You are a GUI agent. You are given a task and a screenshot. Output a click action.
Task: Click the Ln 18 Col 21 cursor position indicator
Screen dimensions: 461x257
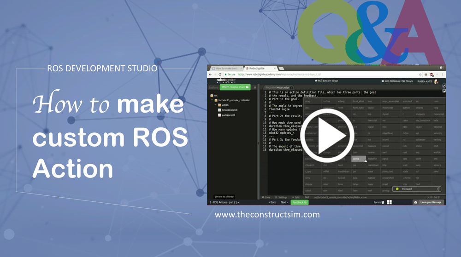point(433,198)
